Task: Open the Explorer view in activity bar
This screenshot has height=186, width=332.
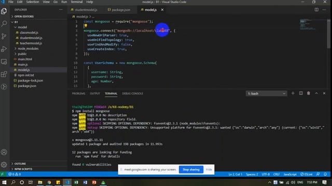Action: coord(4,11)
